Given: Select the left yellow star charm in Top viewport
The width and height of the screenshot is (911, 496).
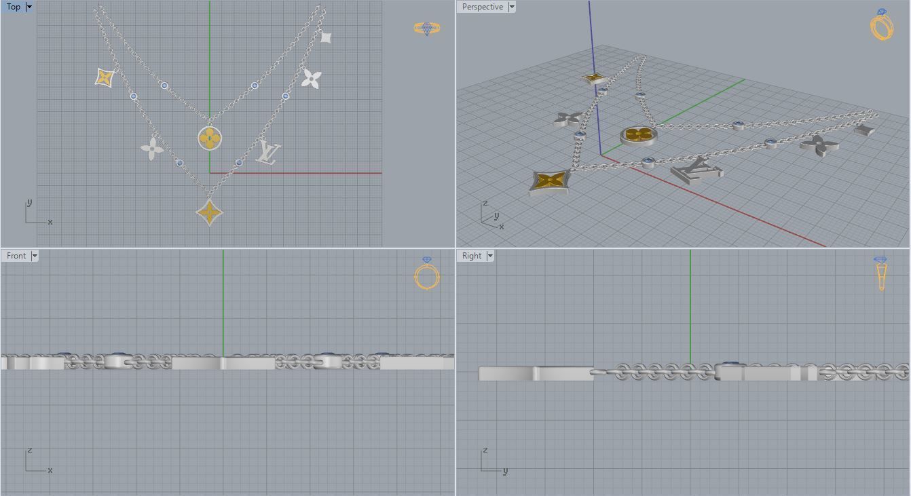Looking at the screenshot, I should (105, 77).
